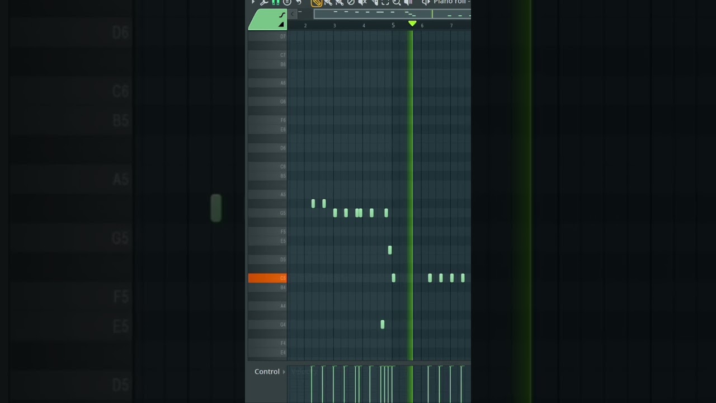The height and width of the screenshot is (403, 716).
Task: Open the wrench tools menu
Action: click(264, 2)
